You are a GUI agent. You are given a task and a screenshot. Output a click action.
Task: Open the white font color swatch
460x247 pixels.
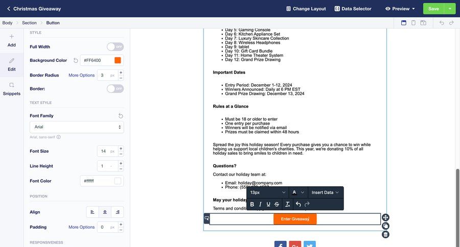118,181
